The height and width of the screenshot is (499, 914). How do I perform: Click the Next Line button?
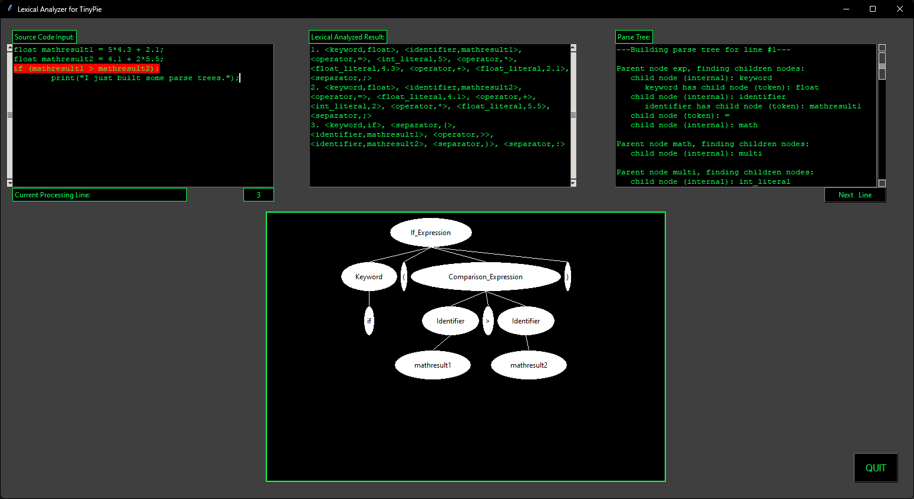point(854,195)
